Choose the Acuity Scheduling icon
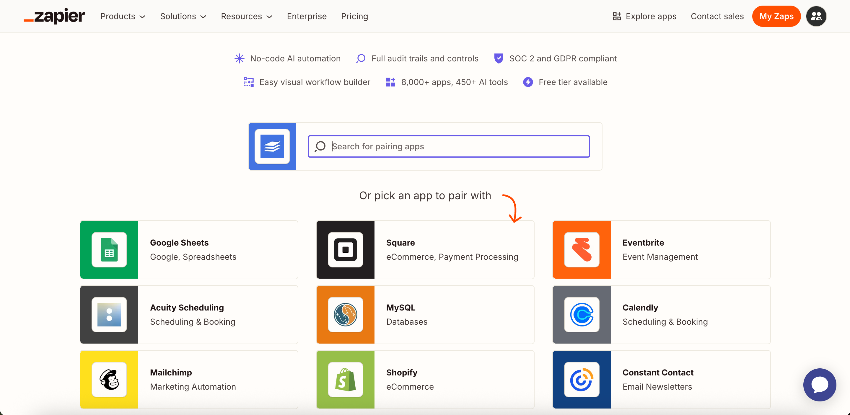This screenshot has height=415, width=850. [109, 315]
